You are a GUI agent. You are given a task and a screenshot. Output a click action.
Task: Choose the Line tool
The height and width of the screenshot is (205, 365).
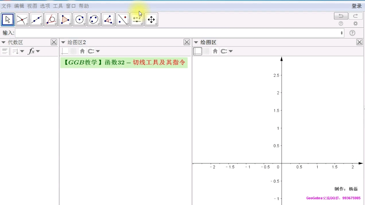pos(36,19)
